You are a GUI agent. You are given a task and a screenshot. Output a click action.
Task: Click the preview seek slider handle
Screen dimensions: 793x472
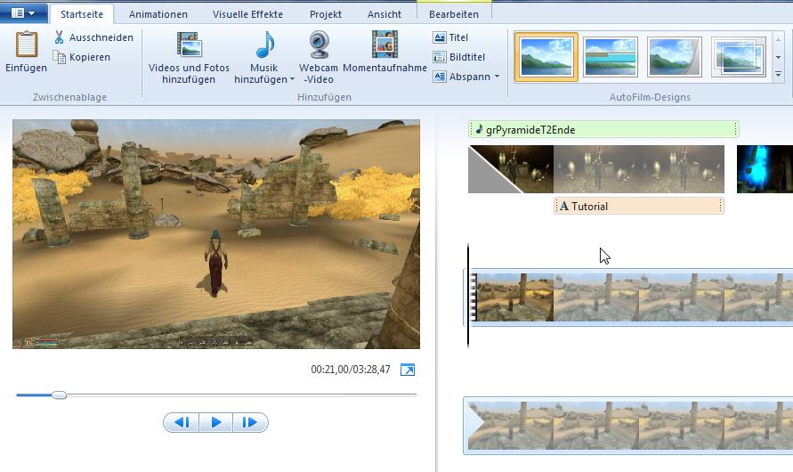tap(59, 395)
